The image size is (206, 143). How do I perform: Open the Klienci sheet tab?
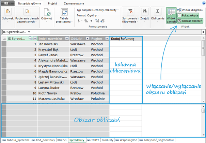point(62,140)
